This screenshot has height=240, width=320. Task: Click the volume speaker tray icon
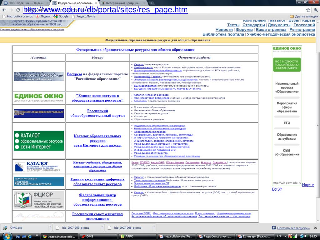[x=306, y=236]
